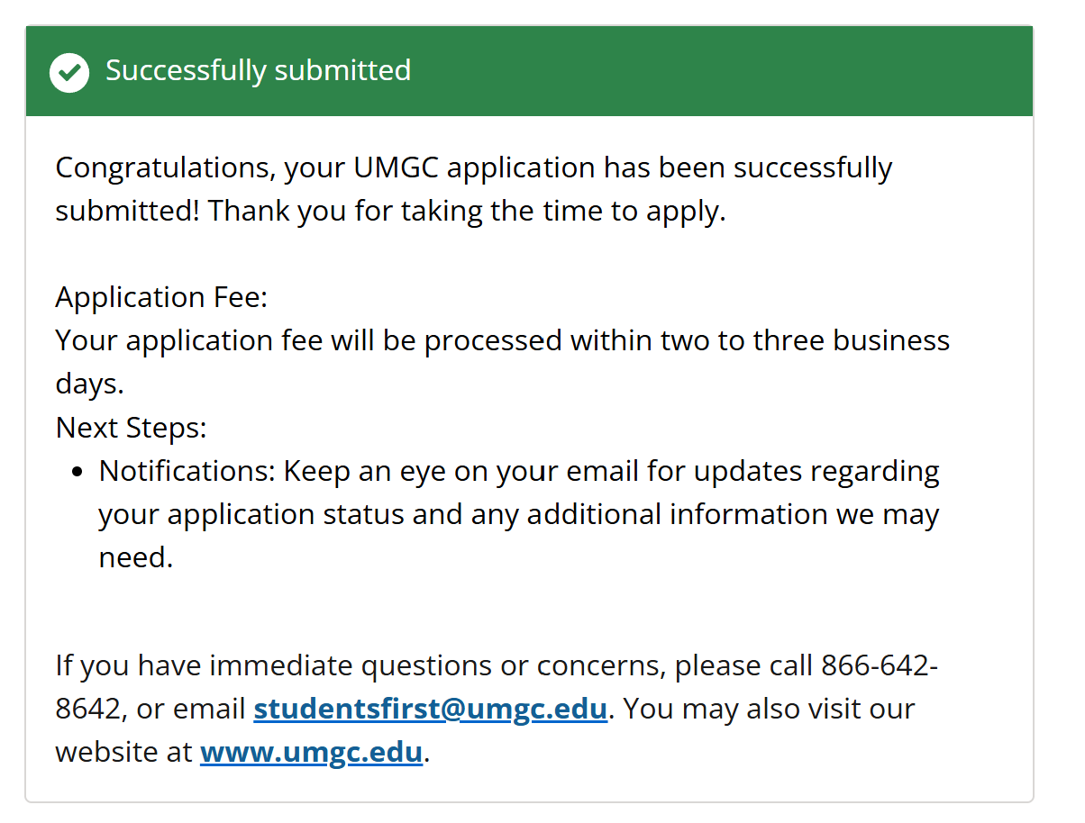Click the white checkmark success icon
The image size is (1085, 823).
69,72
